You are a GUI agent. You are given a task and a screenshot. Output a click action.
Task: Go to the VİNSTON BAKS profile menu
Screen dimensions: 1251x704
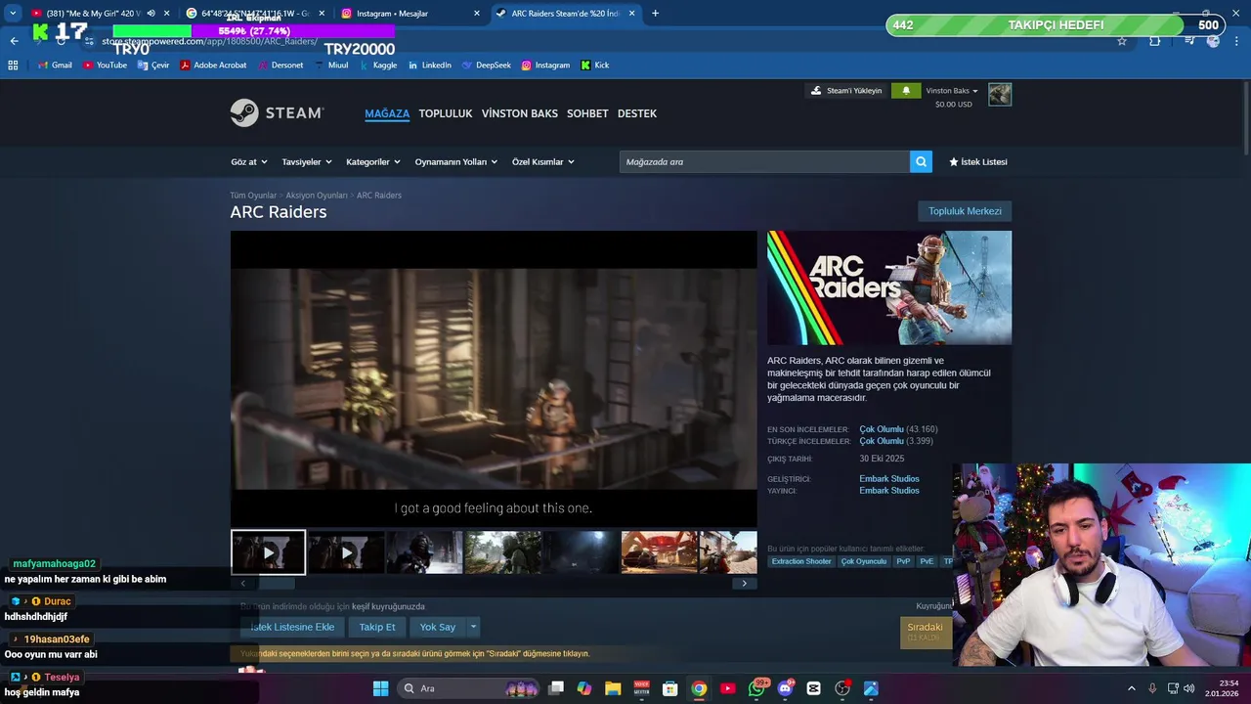519,113
